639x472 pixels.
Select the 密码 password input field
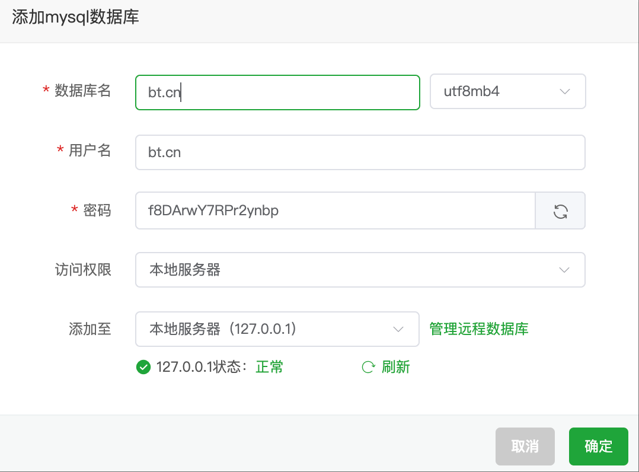pos(335,211)
